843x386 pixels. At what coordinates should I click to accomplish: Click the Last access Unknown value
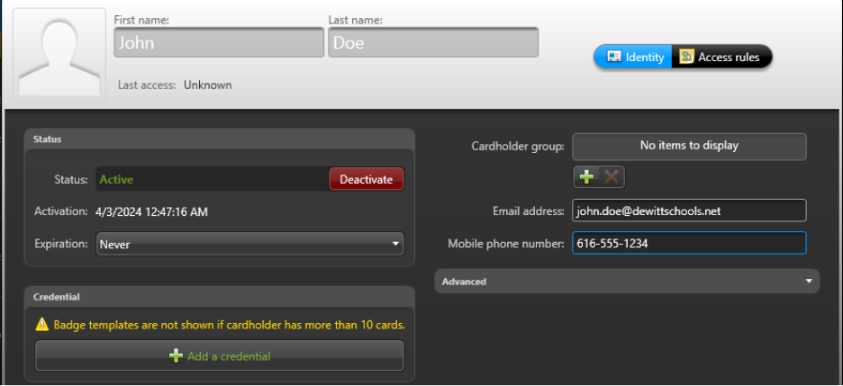(207, 85)
